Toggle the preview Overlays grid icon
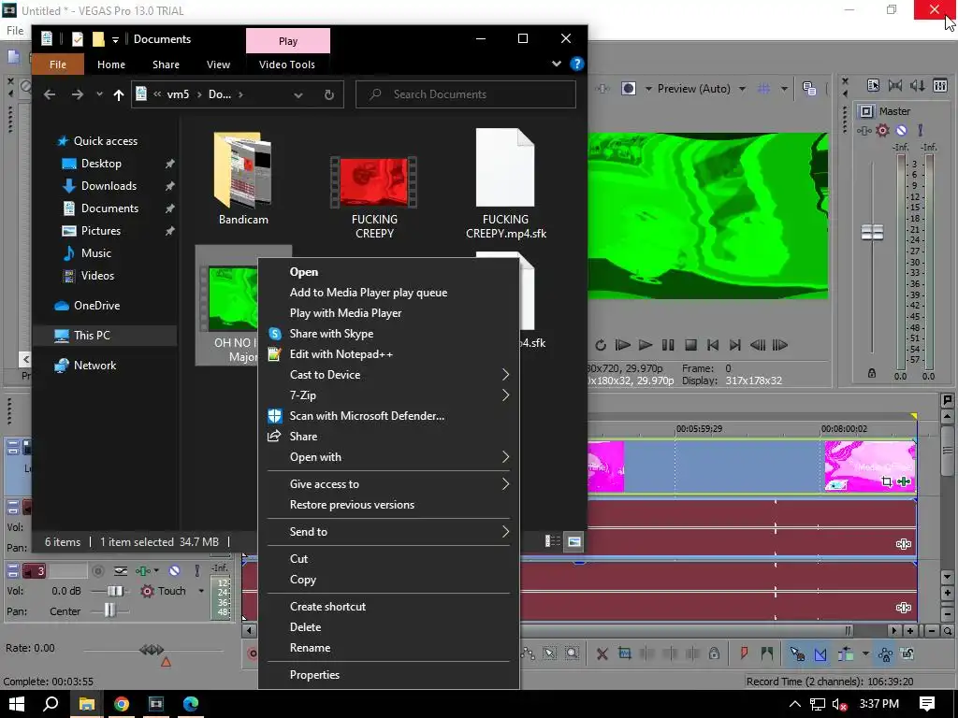958x718 pixels. click(x=763, y=89)
